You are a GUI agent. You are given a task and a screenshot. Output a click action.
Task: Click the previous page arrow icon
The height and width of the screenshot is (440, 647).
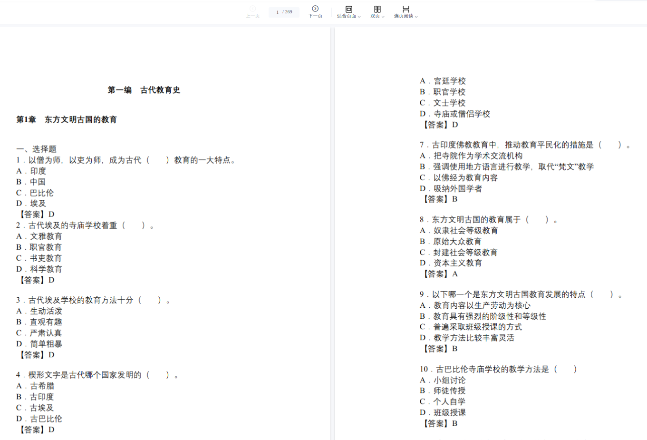252,9
